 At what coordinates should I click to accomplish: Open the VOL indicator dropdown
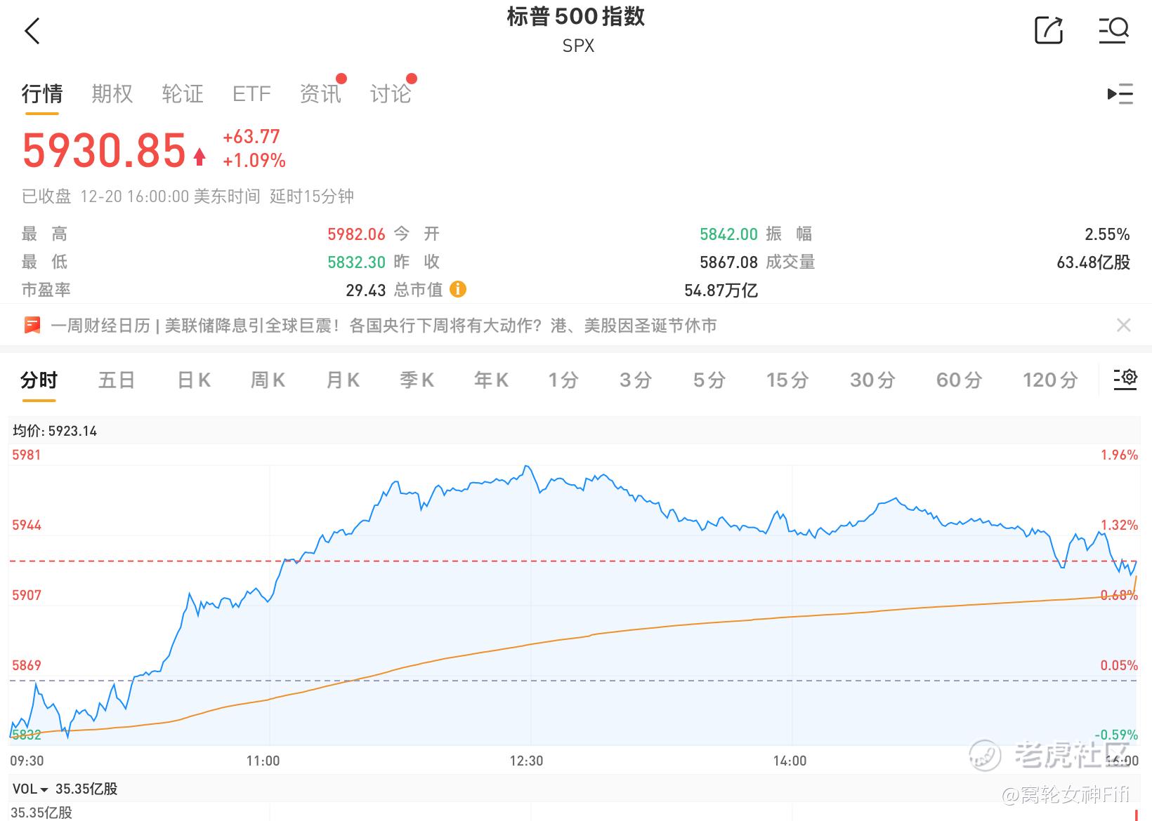pyautogui.click(x=31, y=789)
